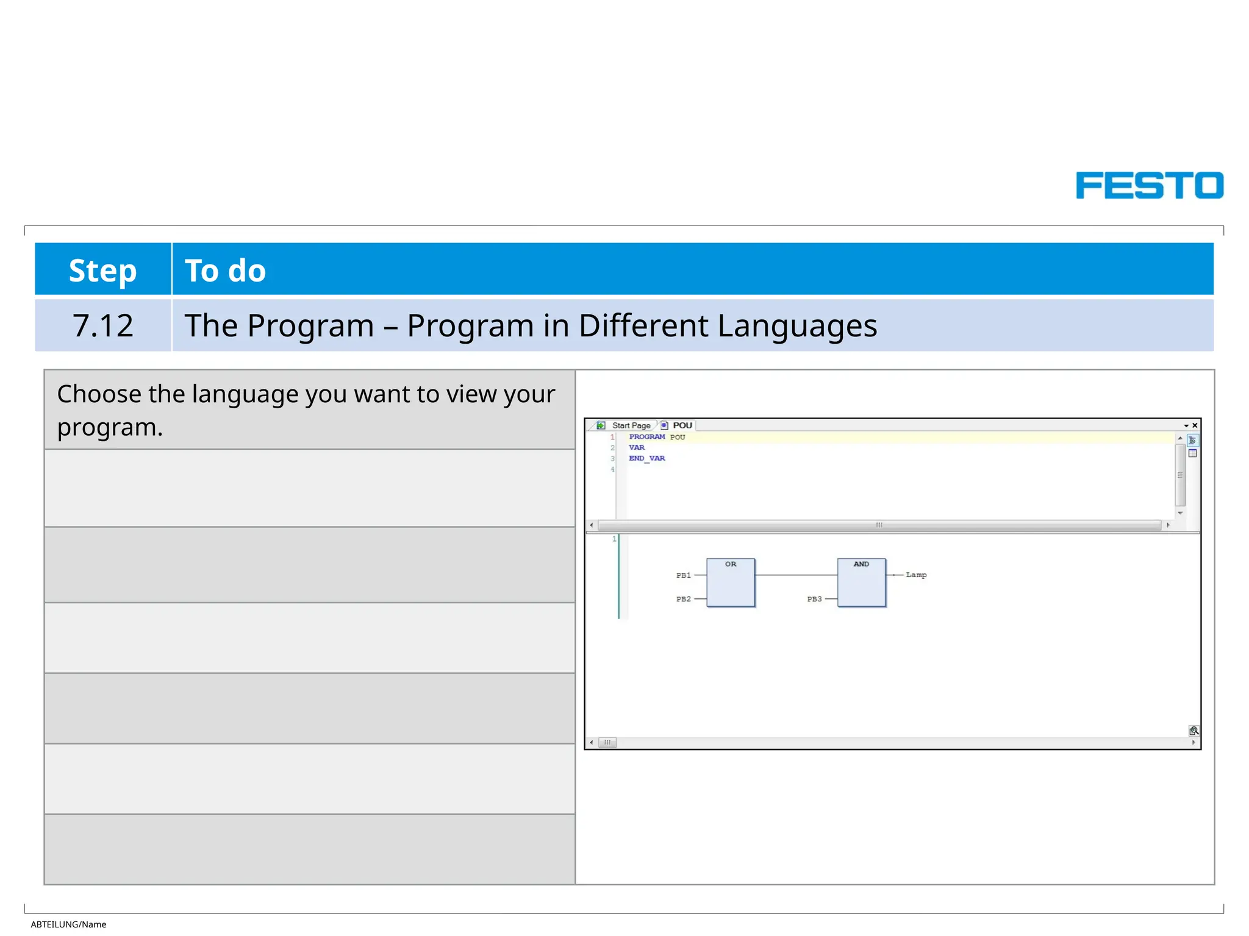Select the OR function block
The height and width of the screenshot is (936, 1249).
[x=731, y=583]
